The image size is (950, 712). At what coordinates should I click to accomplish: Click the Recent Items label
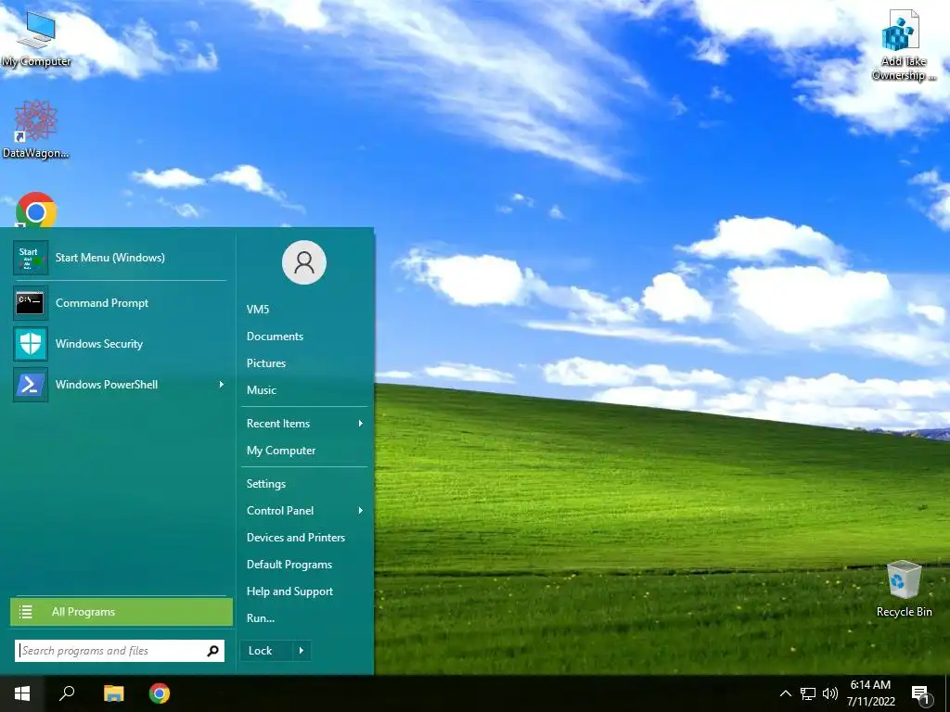(x=278, y=423)
